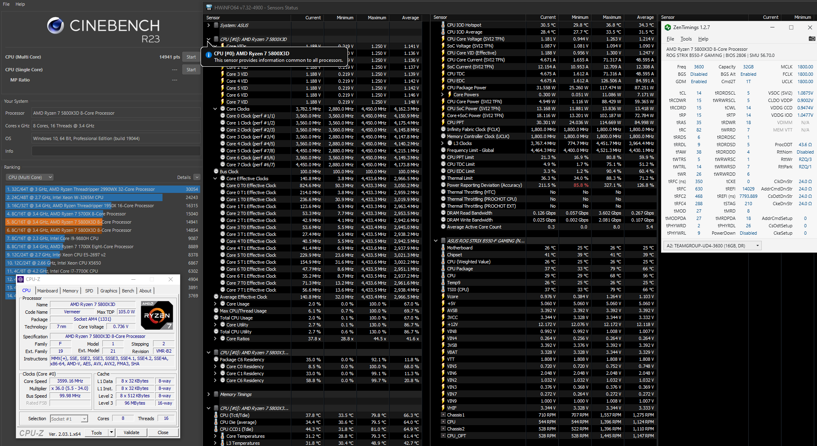Click the Ryzen 7 logo in CPU-Z
817x446 pixels.
coord(157,315)
